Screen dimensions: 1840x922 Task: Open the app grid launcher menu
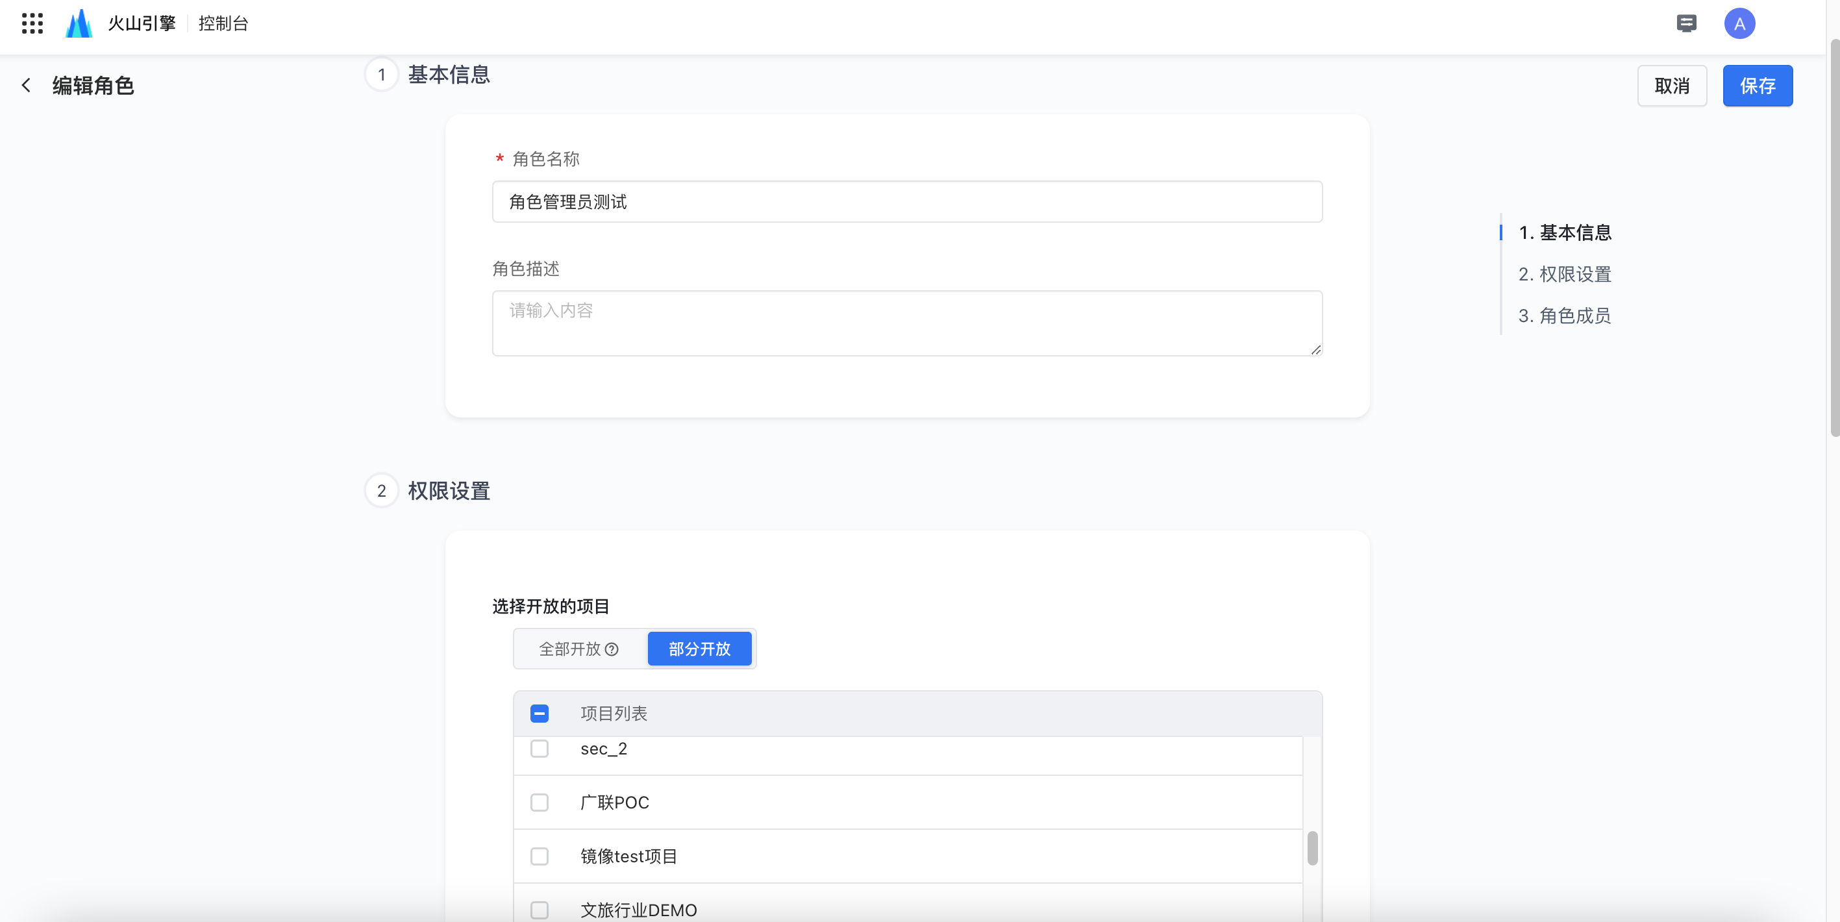(32, 23)
